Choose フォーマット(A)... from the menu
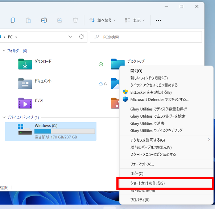This screenshot has width=215, height=209. (166, 164)
